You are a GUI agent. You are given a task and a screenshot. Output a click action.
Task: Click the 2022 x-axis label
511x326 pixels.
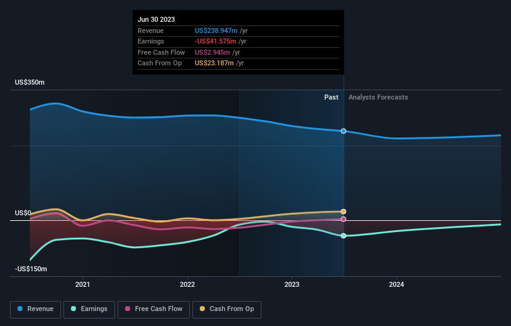coord(187,284)
